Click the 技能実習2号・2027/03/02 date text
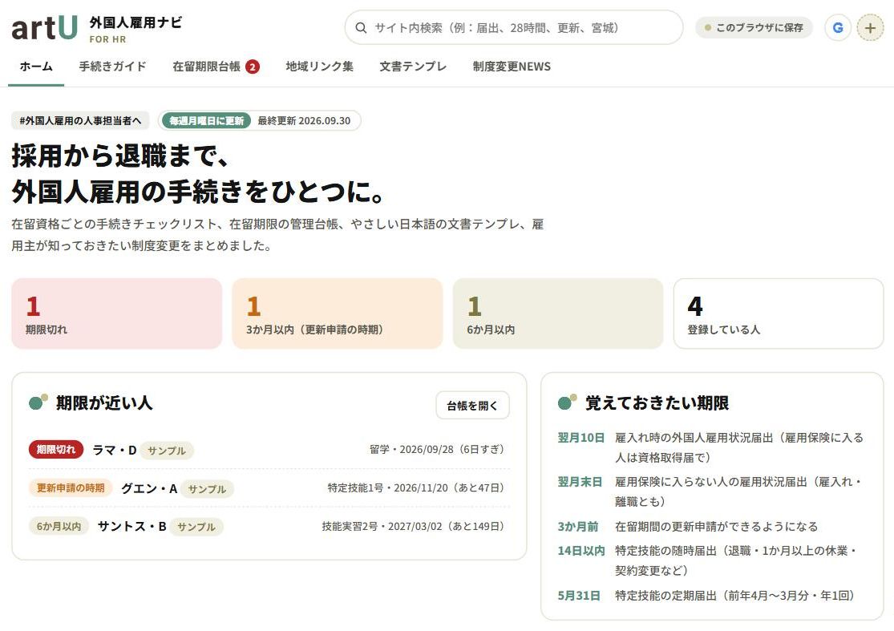894x631 pixels. [414, 526]
